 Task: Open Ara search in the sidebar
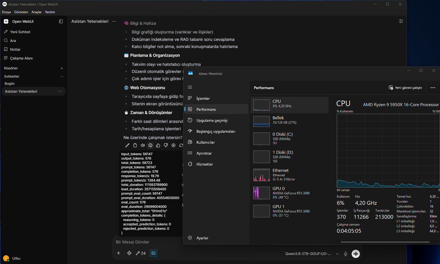[33, 41]
